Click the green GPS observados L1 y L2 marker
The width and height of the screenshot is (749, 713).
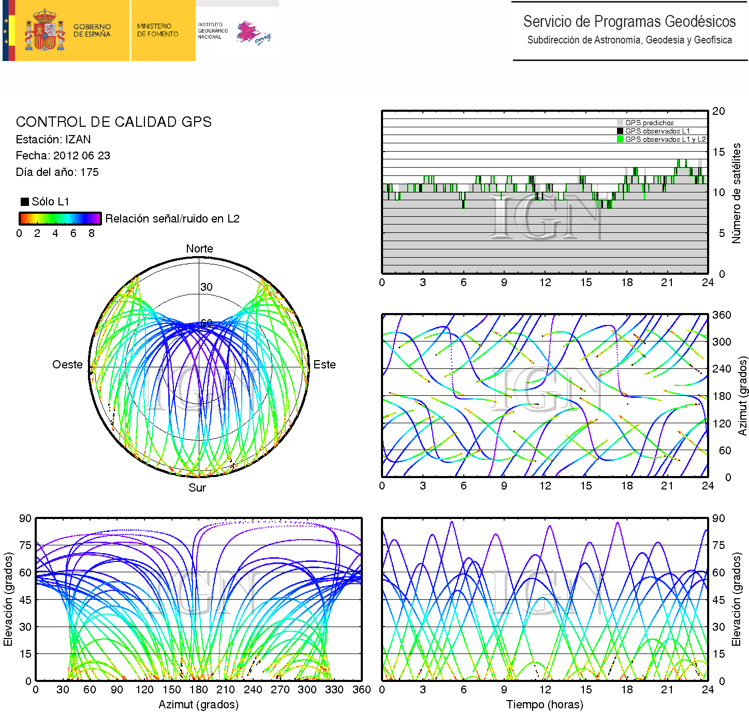tap(620, 139)
